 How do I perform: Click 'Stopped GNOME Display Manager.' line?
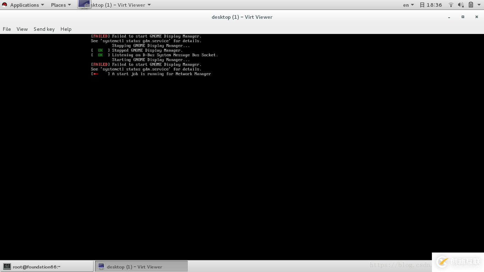[x=147, y=50]
